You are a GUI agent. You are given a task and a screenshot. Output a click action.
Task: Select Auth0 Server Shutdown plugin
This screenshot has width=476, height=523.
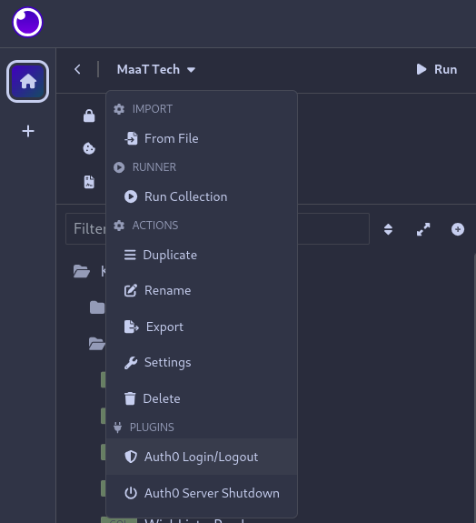pyautogui.click(x=202, y=493)
